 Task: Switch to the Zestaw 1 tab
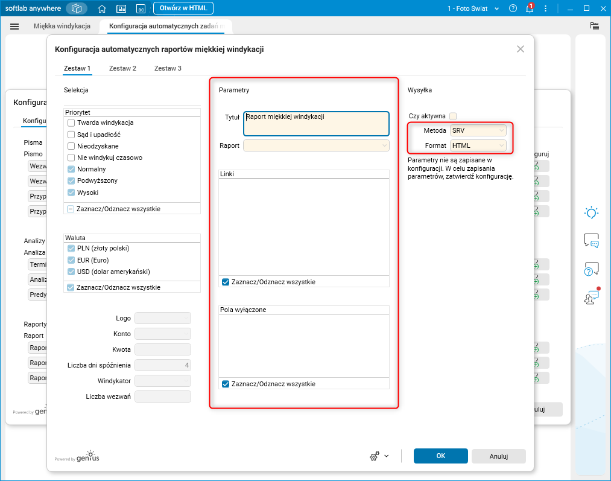tap(77, 68)
